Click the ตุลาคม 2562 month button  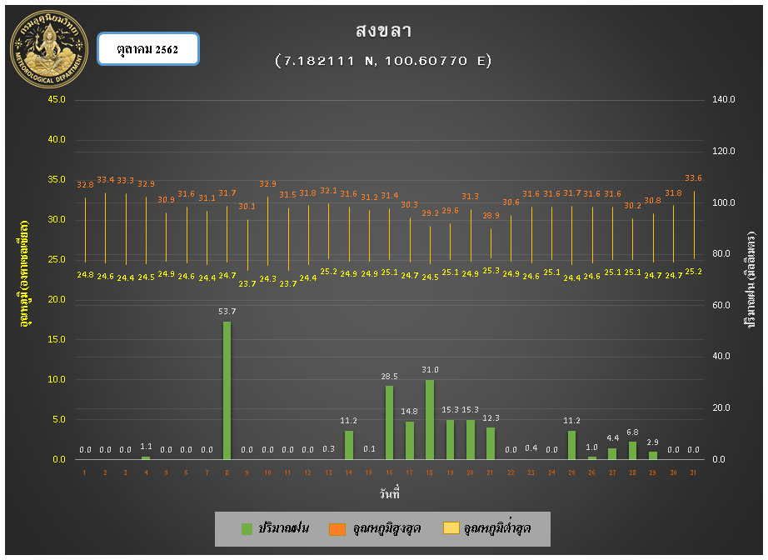tap(148, 49)
